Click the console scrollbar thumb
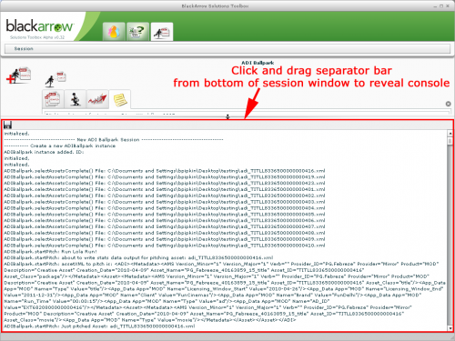Screen dimensions: 455x341 click(x=450, y=141)
